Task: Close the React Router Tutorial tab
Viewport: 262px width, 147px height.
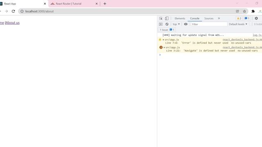Action: [97, 4]
